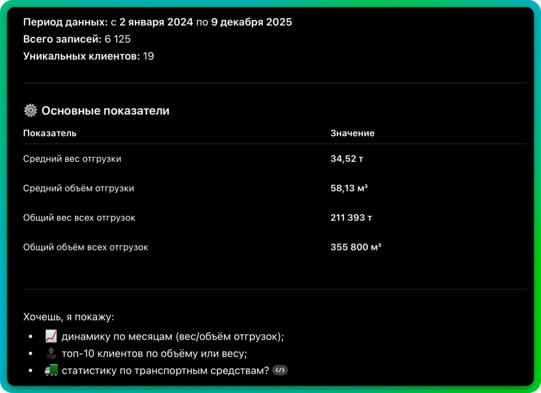Screen dimensions: 541x393
Task: Click the Уникальных клиентов label
Action: 81,56
